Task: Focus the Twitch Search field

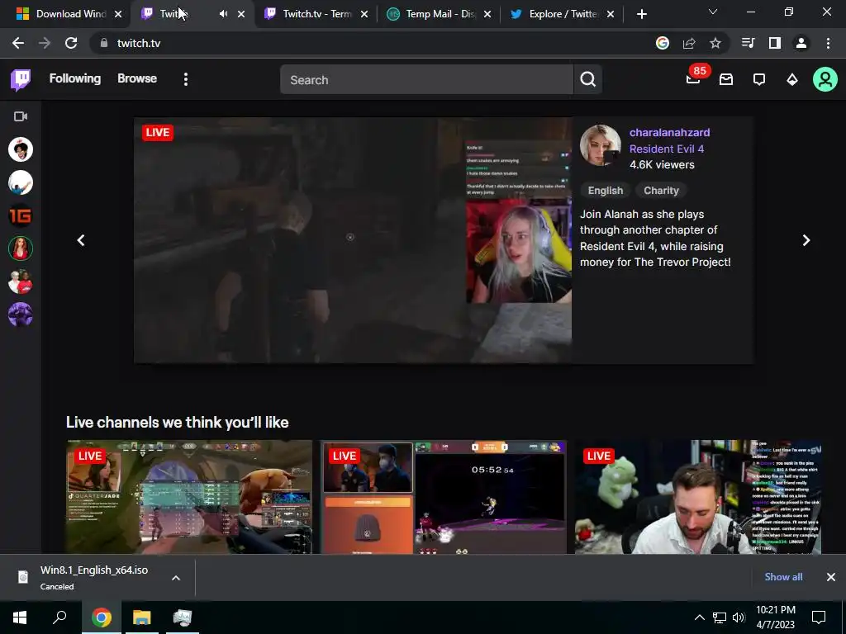Action: [426, 80]
